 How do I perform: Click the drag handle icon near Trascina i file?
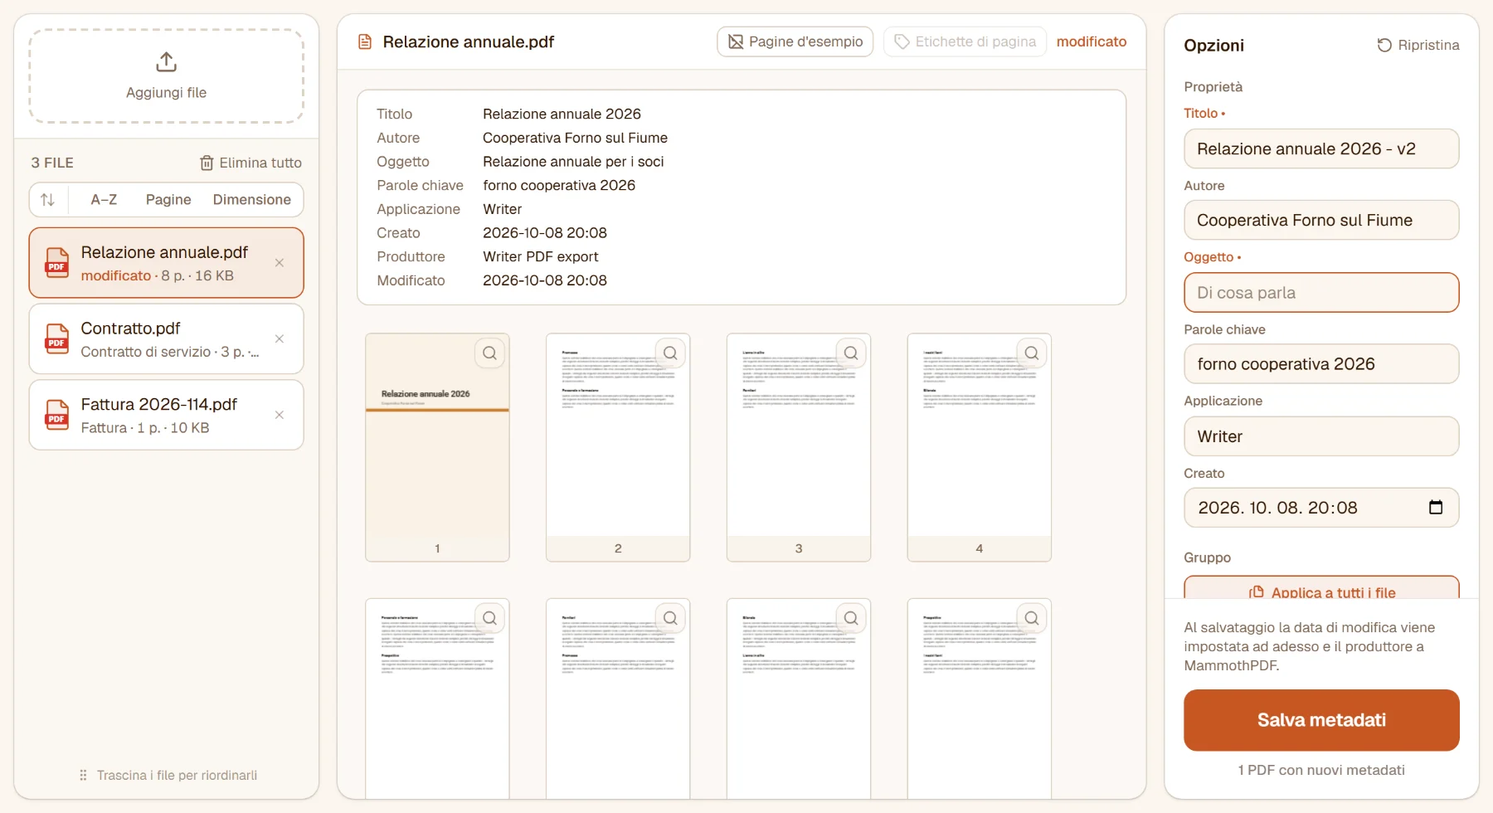[83, 775]
